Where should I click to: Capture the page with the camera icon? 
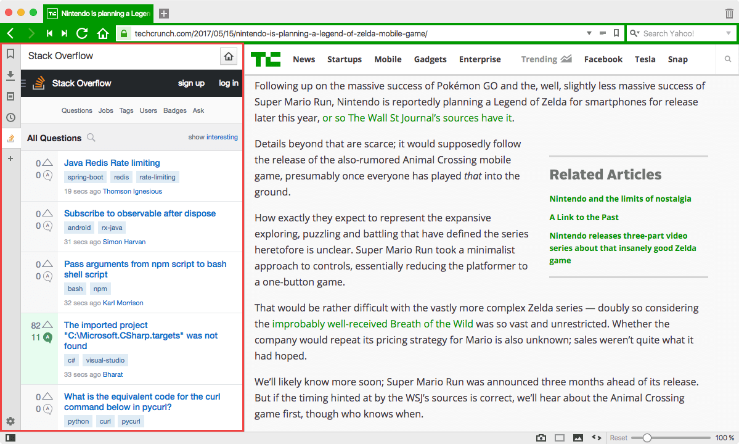(541, 438)
